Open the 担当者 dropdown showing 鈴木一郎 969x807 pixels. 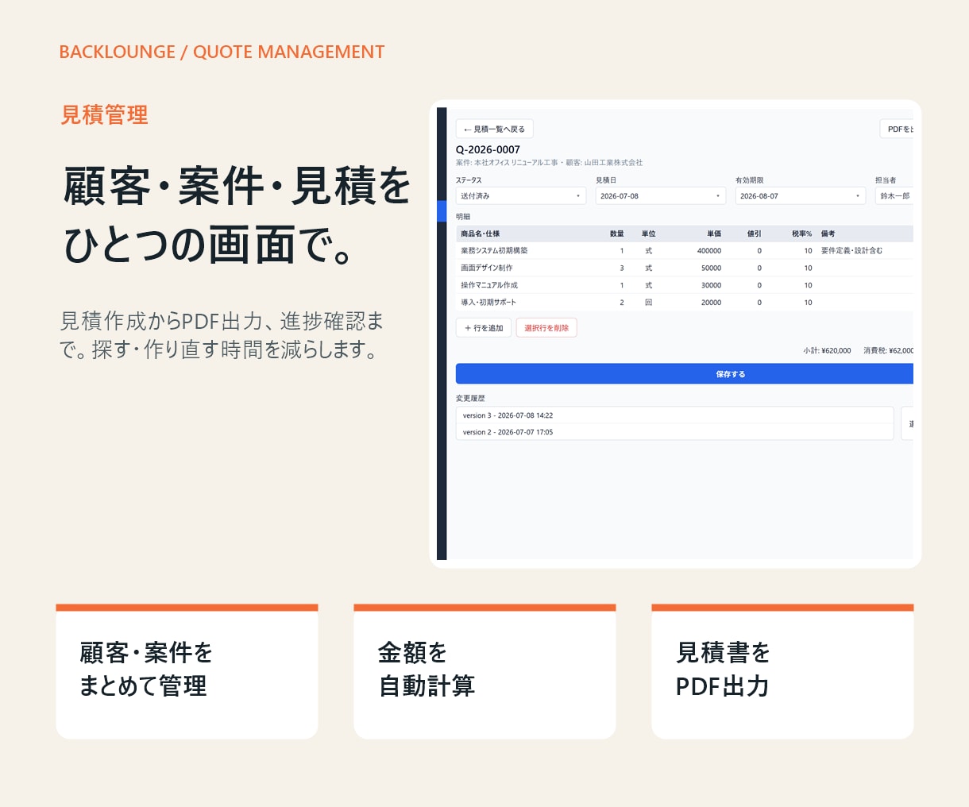894,196
